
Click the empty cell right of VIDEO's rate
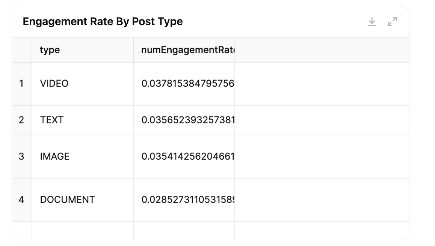(x=322, y=84)
